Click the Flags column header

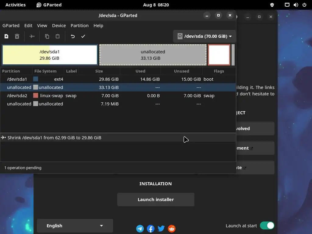(x=219, y=71)
